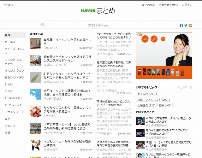This screenshot has height=158, width=202.
Task: Open the ビジネススキル category
Action: 14,98
